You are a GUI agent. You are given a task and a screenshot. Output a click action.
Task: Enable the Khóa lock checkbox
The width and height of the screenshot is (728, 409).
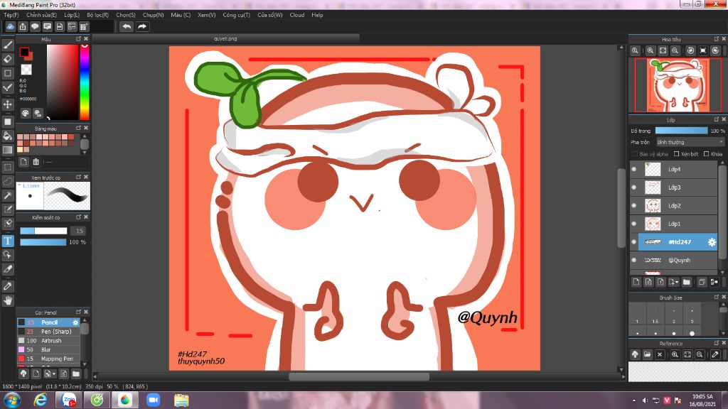pyautogui.click(x=706, y=154)
